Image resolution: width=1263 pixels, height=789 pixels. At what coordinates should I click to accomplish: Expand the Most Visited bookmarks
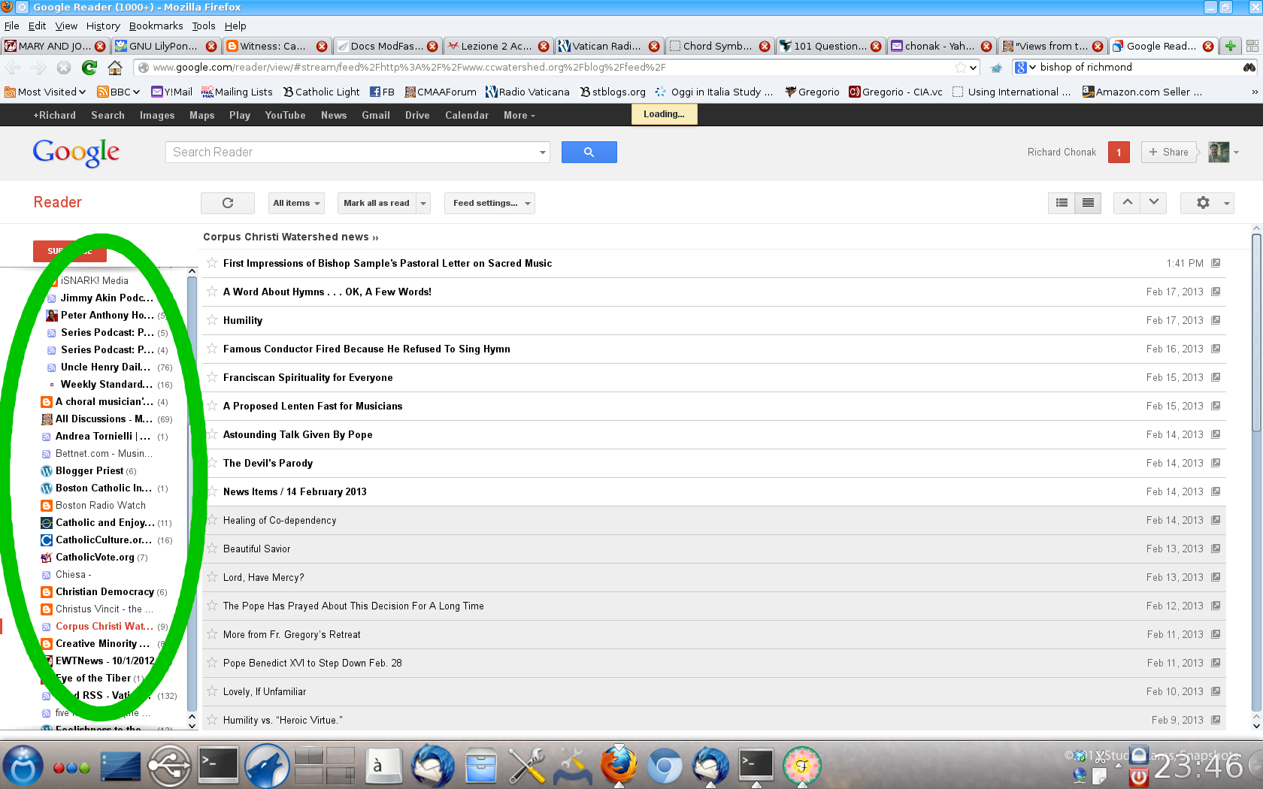coord(45,92)
